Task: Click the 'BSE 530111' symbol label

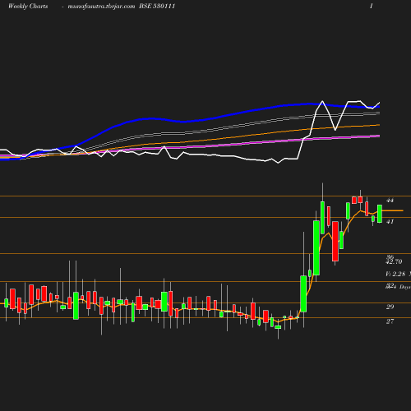Action: (157, 7)
